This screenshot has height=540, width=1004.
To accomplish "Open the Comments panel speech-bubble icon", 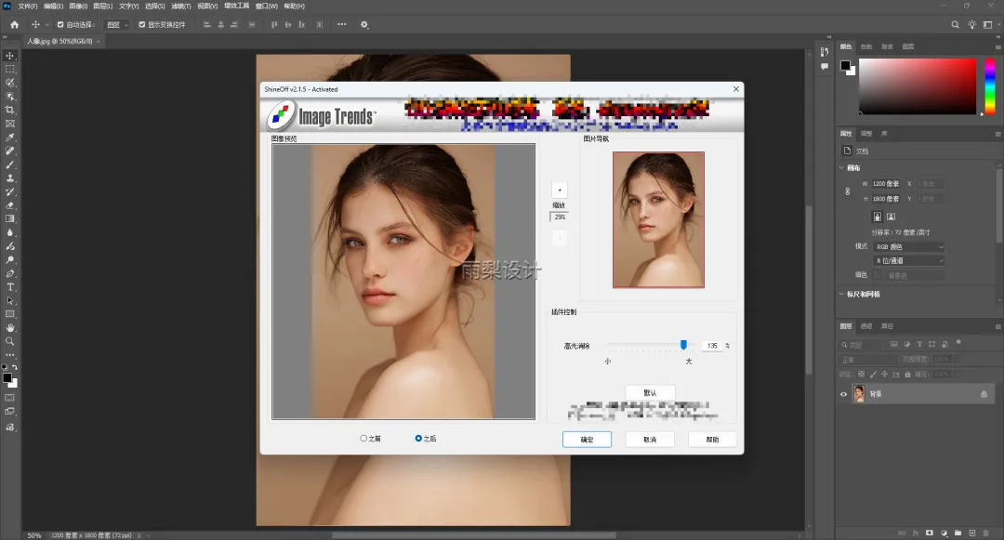I will point(825,67).
